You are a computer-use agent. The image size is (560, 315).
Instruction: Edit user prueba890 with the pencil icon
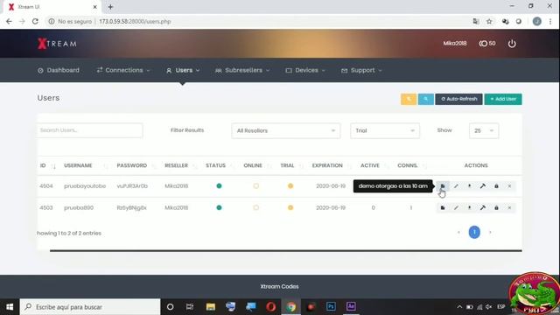click(x=456, y=208)
